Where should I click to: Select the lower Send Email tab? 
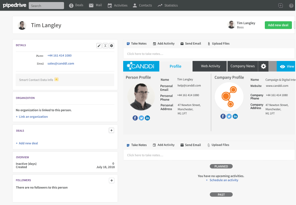tap(190, 145)
